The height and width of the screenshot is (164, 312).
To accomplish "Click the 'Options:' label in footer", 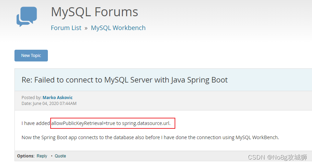I will point(26,156).
